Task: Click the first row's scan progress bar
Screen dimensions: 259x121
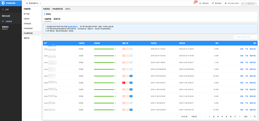Action: tap(104, 49)
